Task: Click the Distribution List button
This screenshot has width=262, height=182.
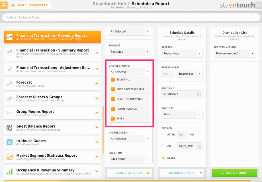Action: 182,173
